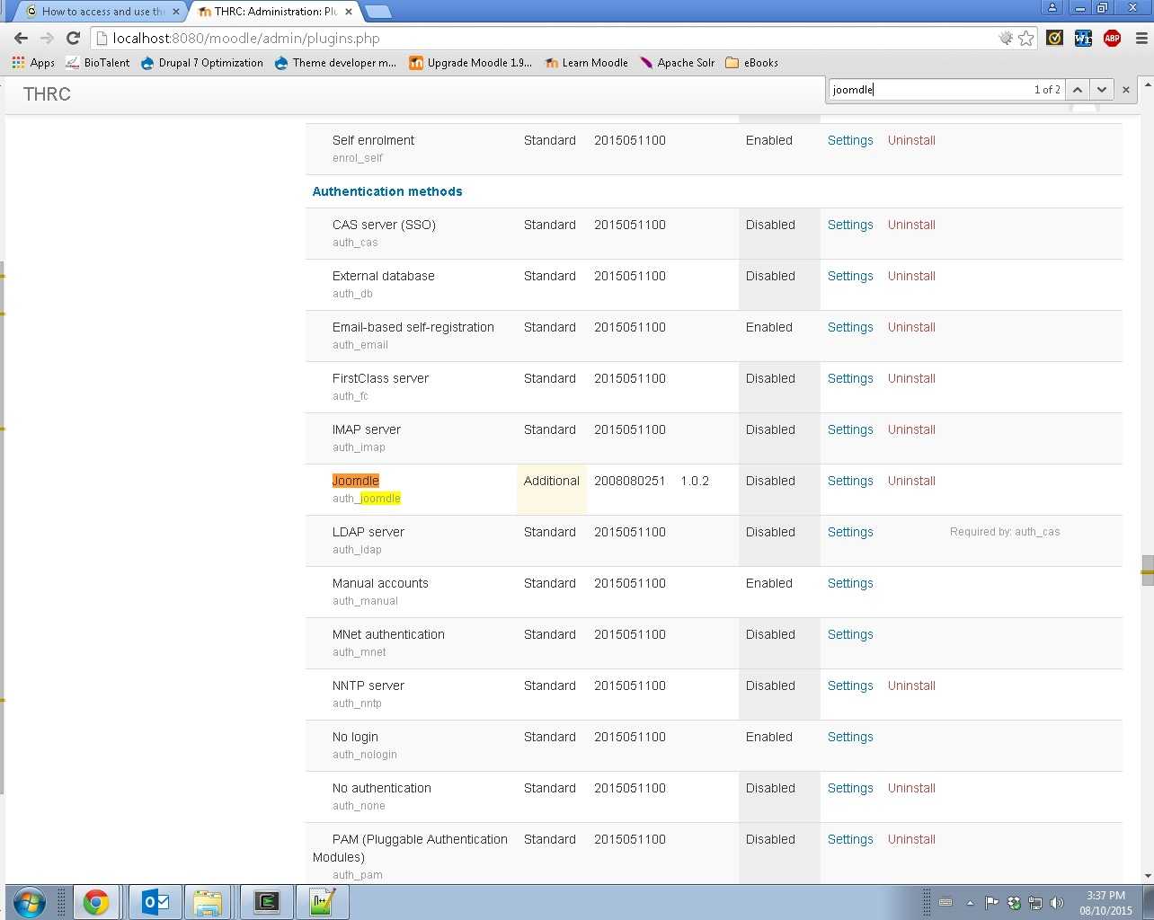Open the Apps bookmarks shortcut
This screenshot has height=920, width=1154.
coord(33,63)
